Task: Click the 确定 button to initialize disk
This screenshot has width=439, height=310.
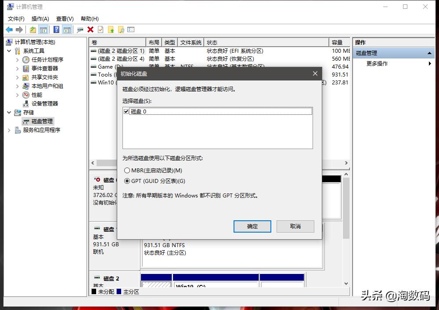Action: [252, 226]
